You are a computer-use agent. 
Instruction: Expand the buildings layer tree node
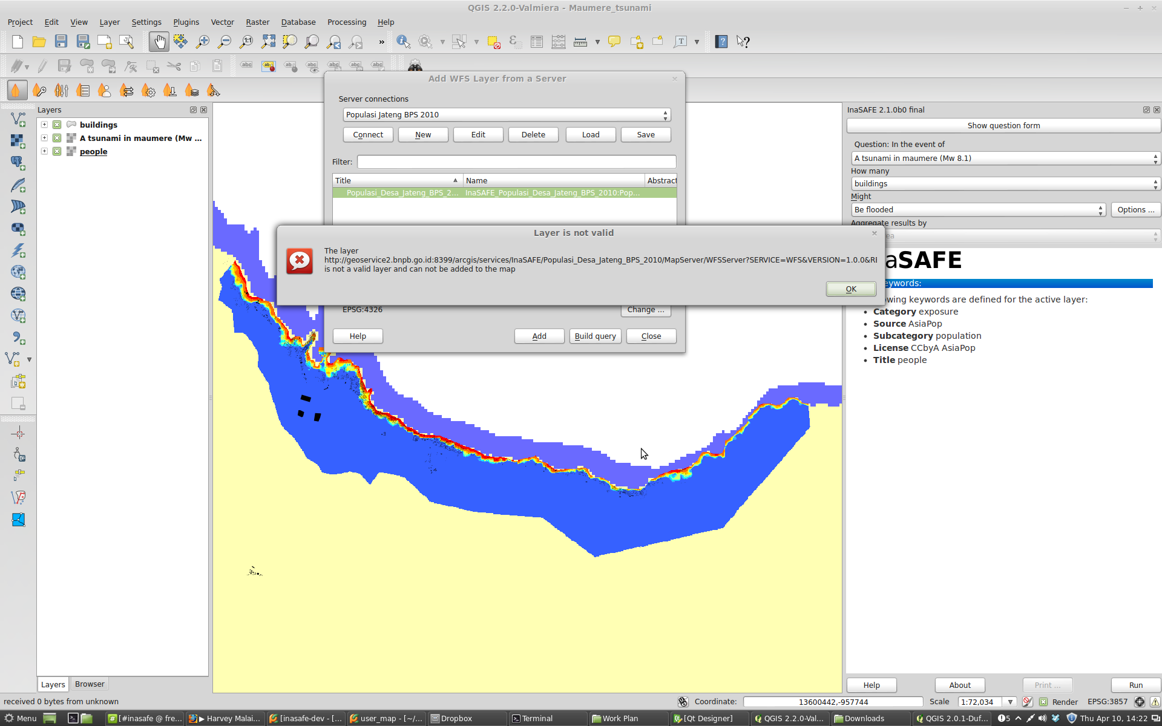pos(44,125)
